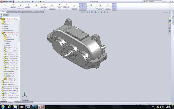Image resolution: width=174 pixels, height=109 pixels.
Task: Switch to the PropertyManager tab icon
Action: point(4,15)
